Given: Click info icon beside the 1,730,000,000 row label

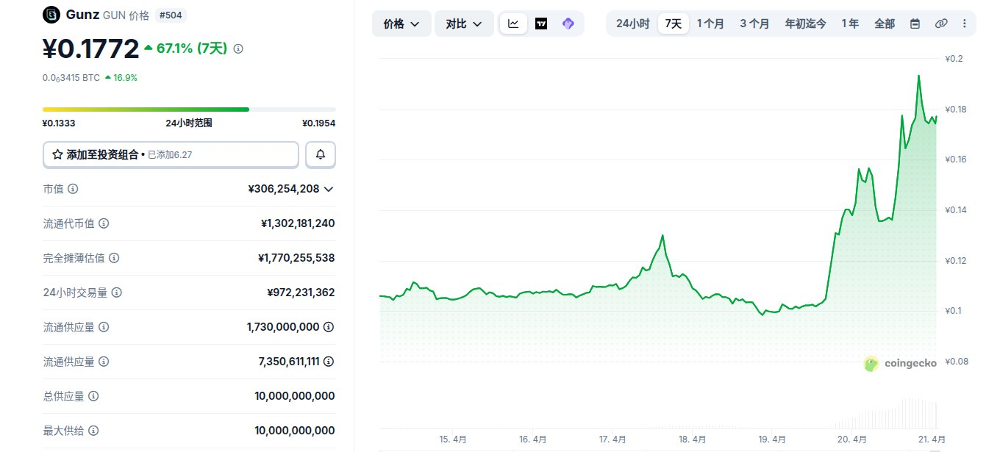Looking at the screenshot, I should (104, 327).
